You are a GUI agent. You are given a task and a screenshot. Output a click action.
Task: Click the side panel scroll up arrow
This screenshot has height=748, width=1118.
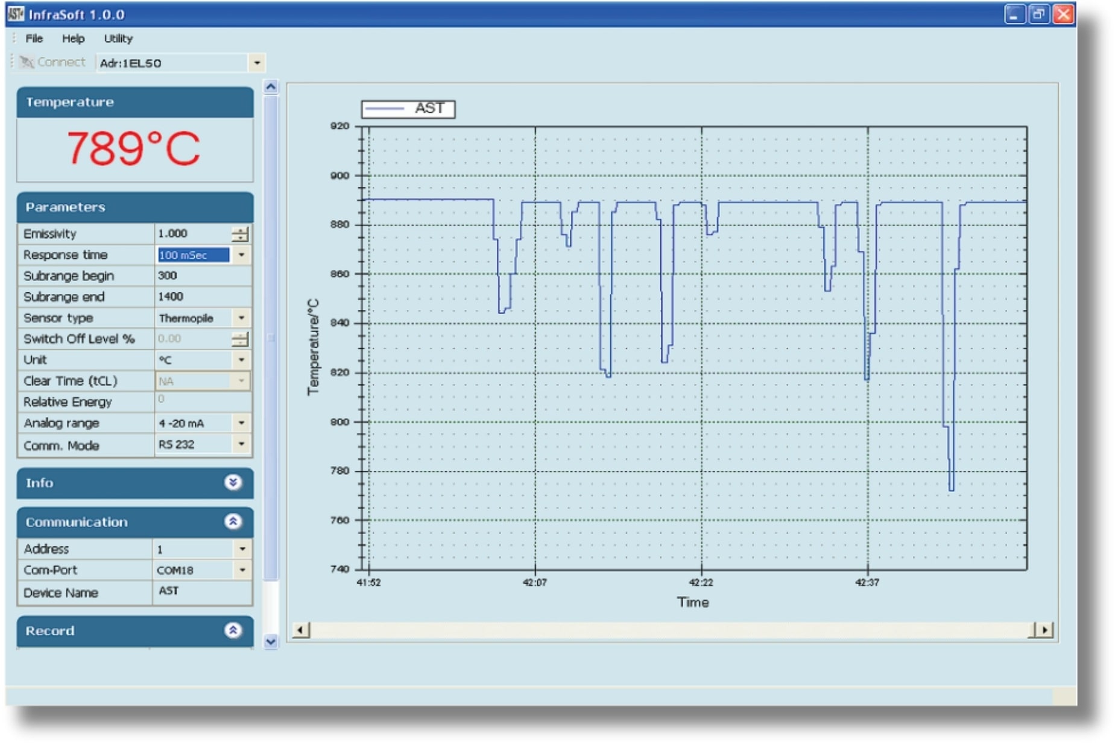(271, 87)
